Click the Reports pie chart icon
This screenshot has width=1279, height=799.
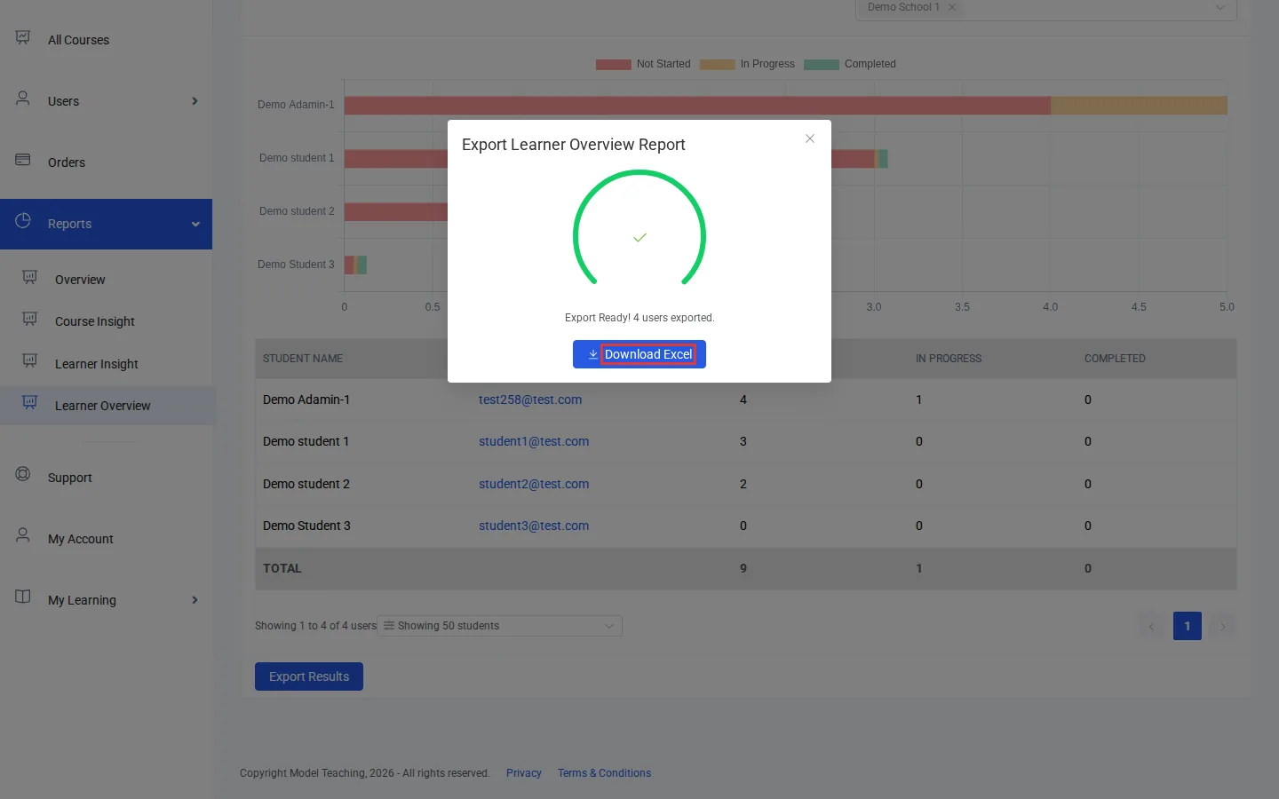[23, 221]
